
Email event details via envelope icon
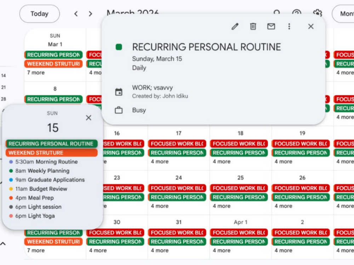point(271,26)
